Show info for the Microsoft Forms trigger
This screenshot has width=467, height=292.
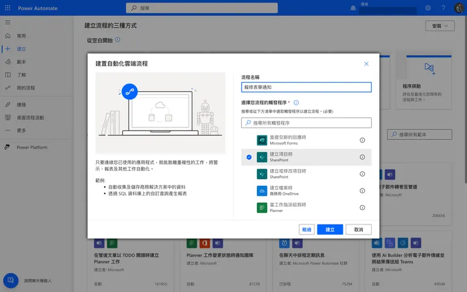click(x=362, y=140)
